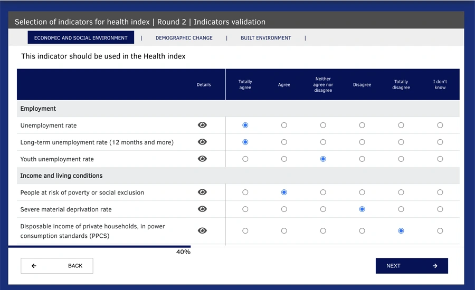Click the Neither agree nor disagree column header

tap(323, 84)
